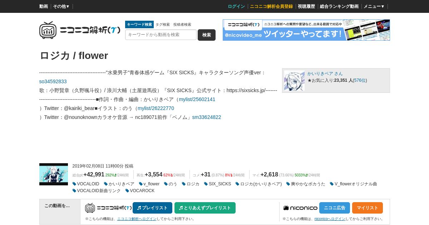Click the 576位 ranking link
429x225 pixels.
tap(360, 80)
